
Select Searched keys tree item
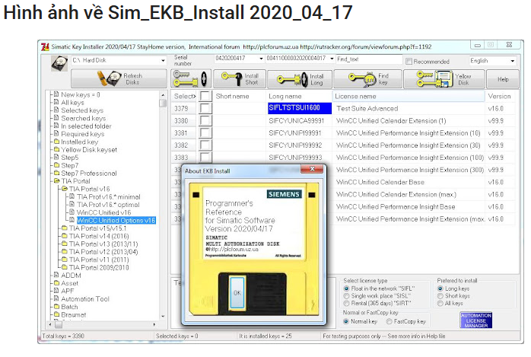(84, 118)
